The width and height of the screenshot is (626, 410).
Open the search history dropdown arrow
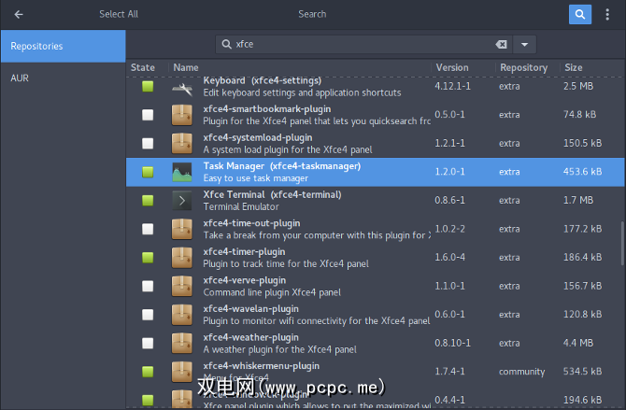point(524,44)
